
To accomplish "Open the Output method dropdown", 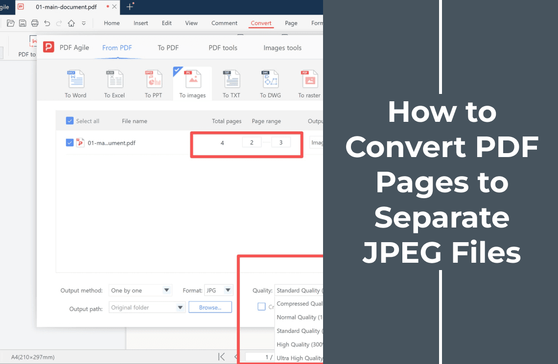I will (x=140, y=290).
